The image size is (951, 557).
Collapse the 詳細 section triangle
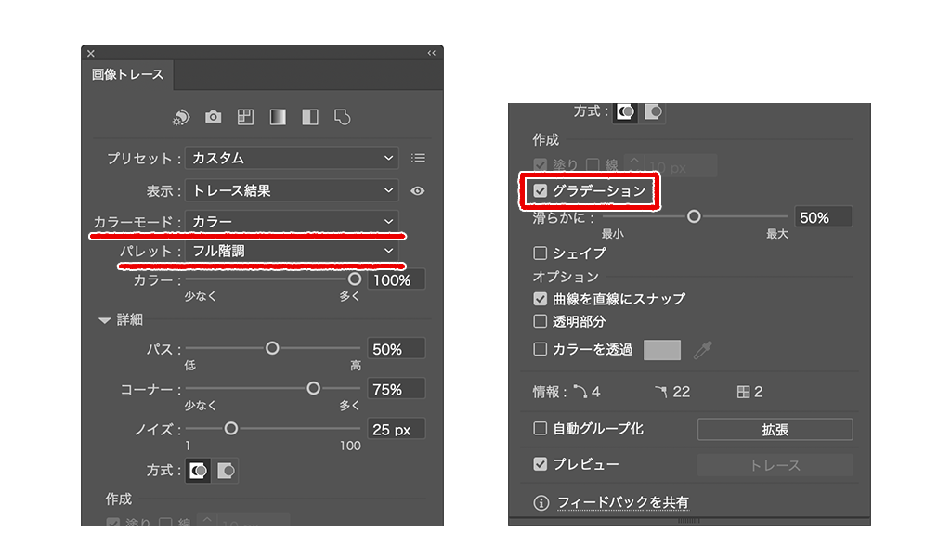104,320
